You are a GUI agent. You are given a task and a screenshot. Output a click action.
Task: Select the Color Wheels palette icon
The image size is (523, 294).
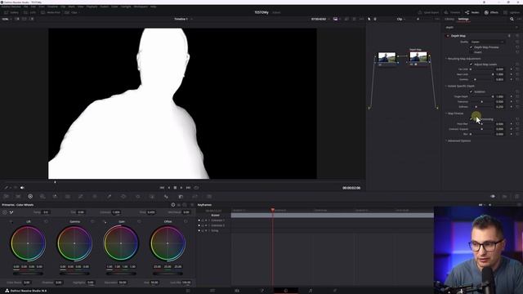coord(30,196)
